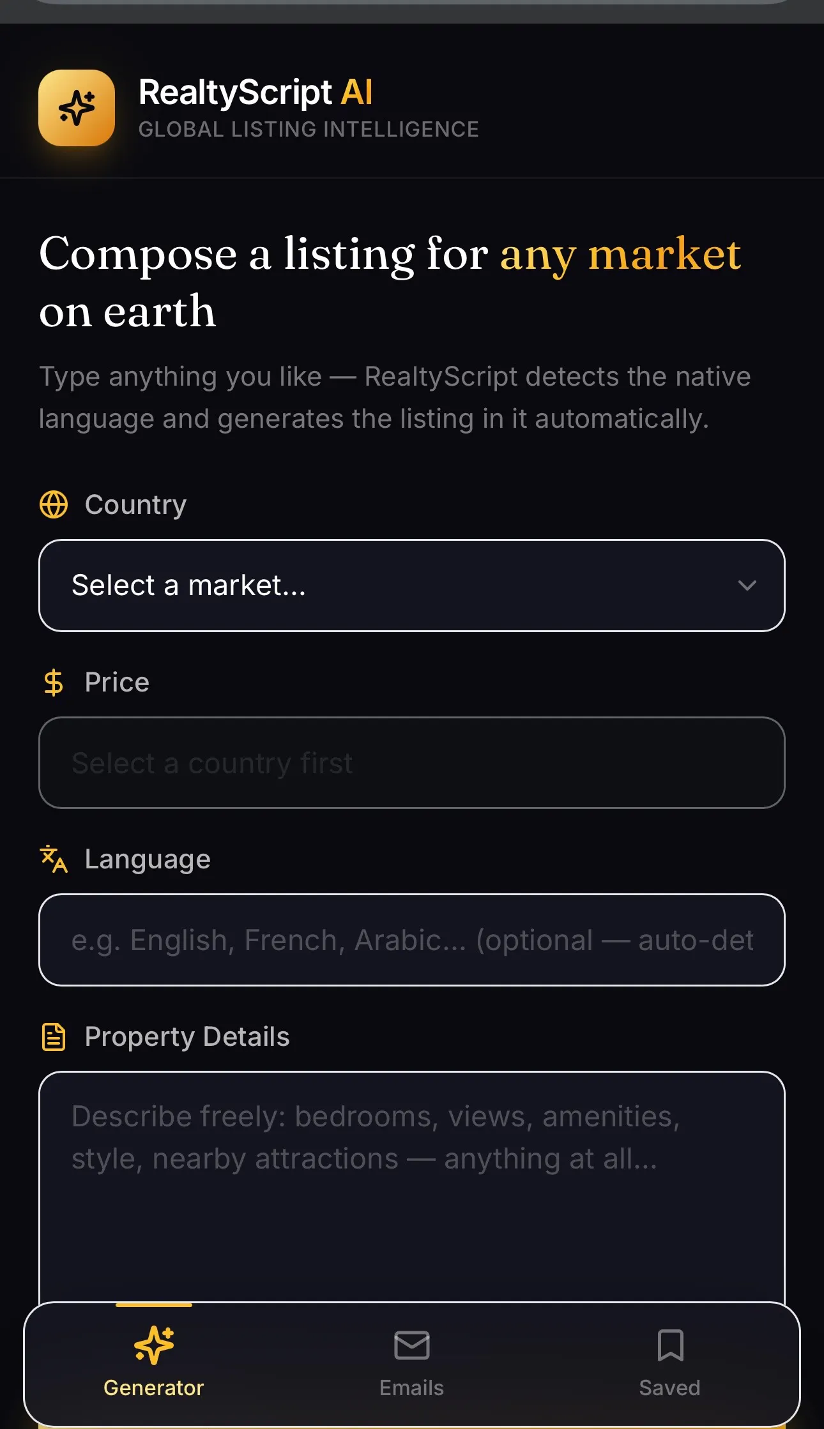Click the sparkle Generator icon
The width and height of the screenshot is (824, 1429).
click(154, 1345)
